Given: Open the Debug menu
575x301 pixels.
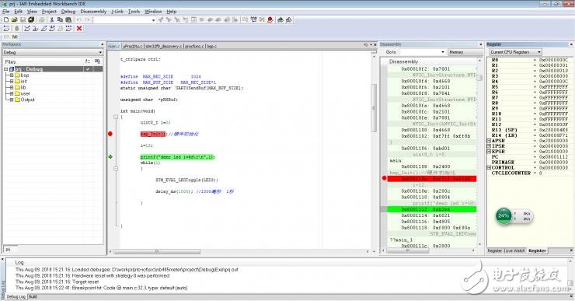Looking at the screenshot, I should pyautogui.click(x=68, y=12).
